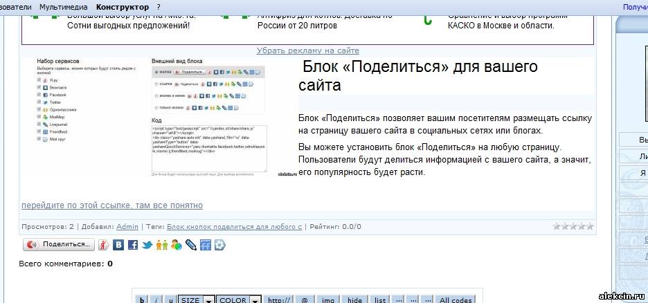The width and height of the screenshot is (648, 303).
Task: Insert an email with the @ button
Action: click(305, 300)
